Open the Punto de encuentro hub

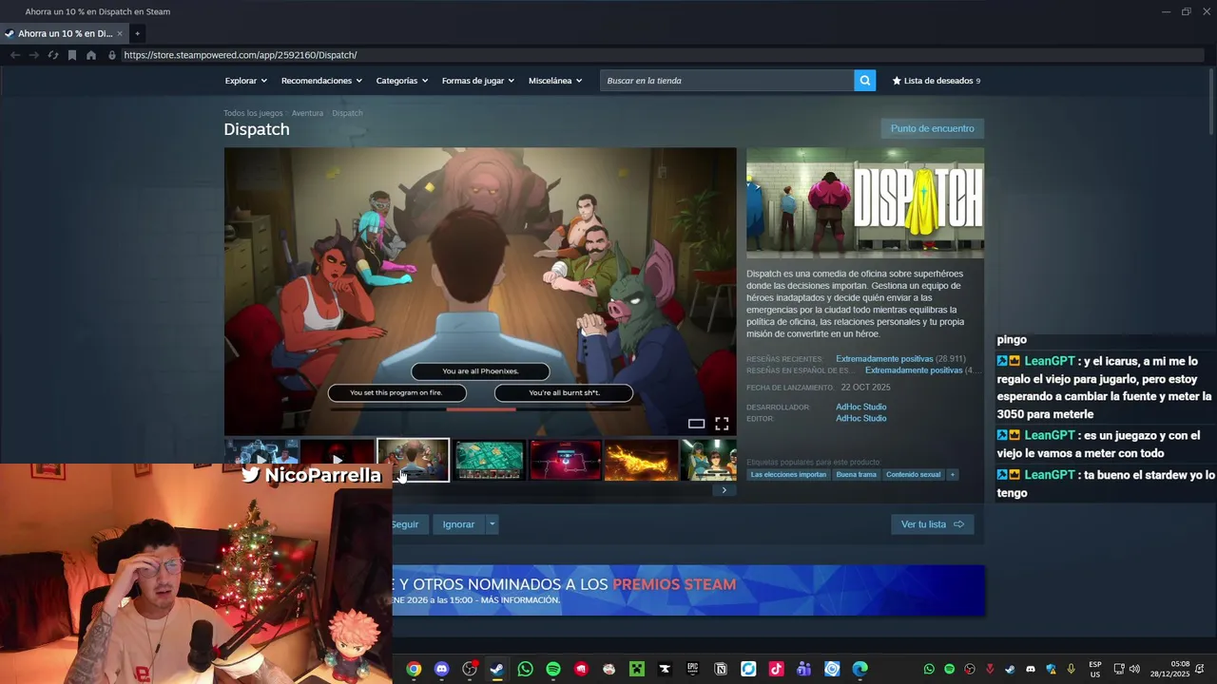pos(933,128)
